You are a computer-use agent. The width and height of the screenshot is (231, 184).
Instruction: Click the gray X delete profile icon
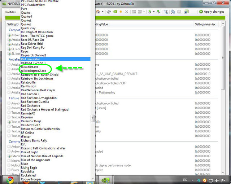click(x=126, y=12)
